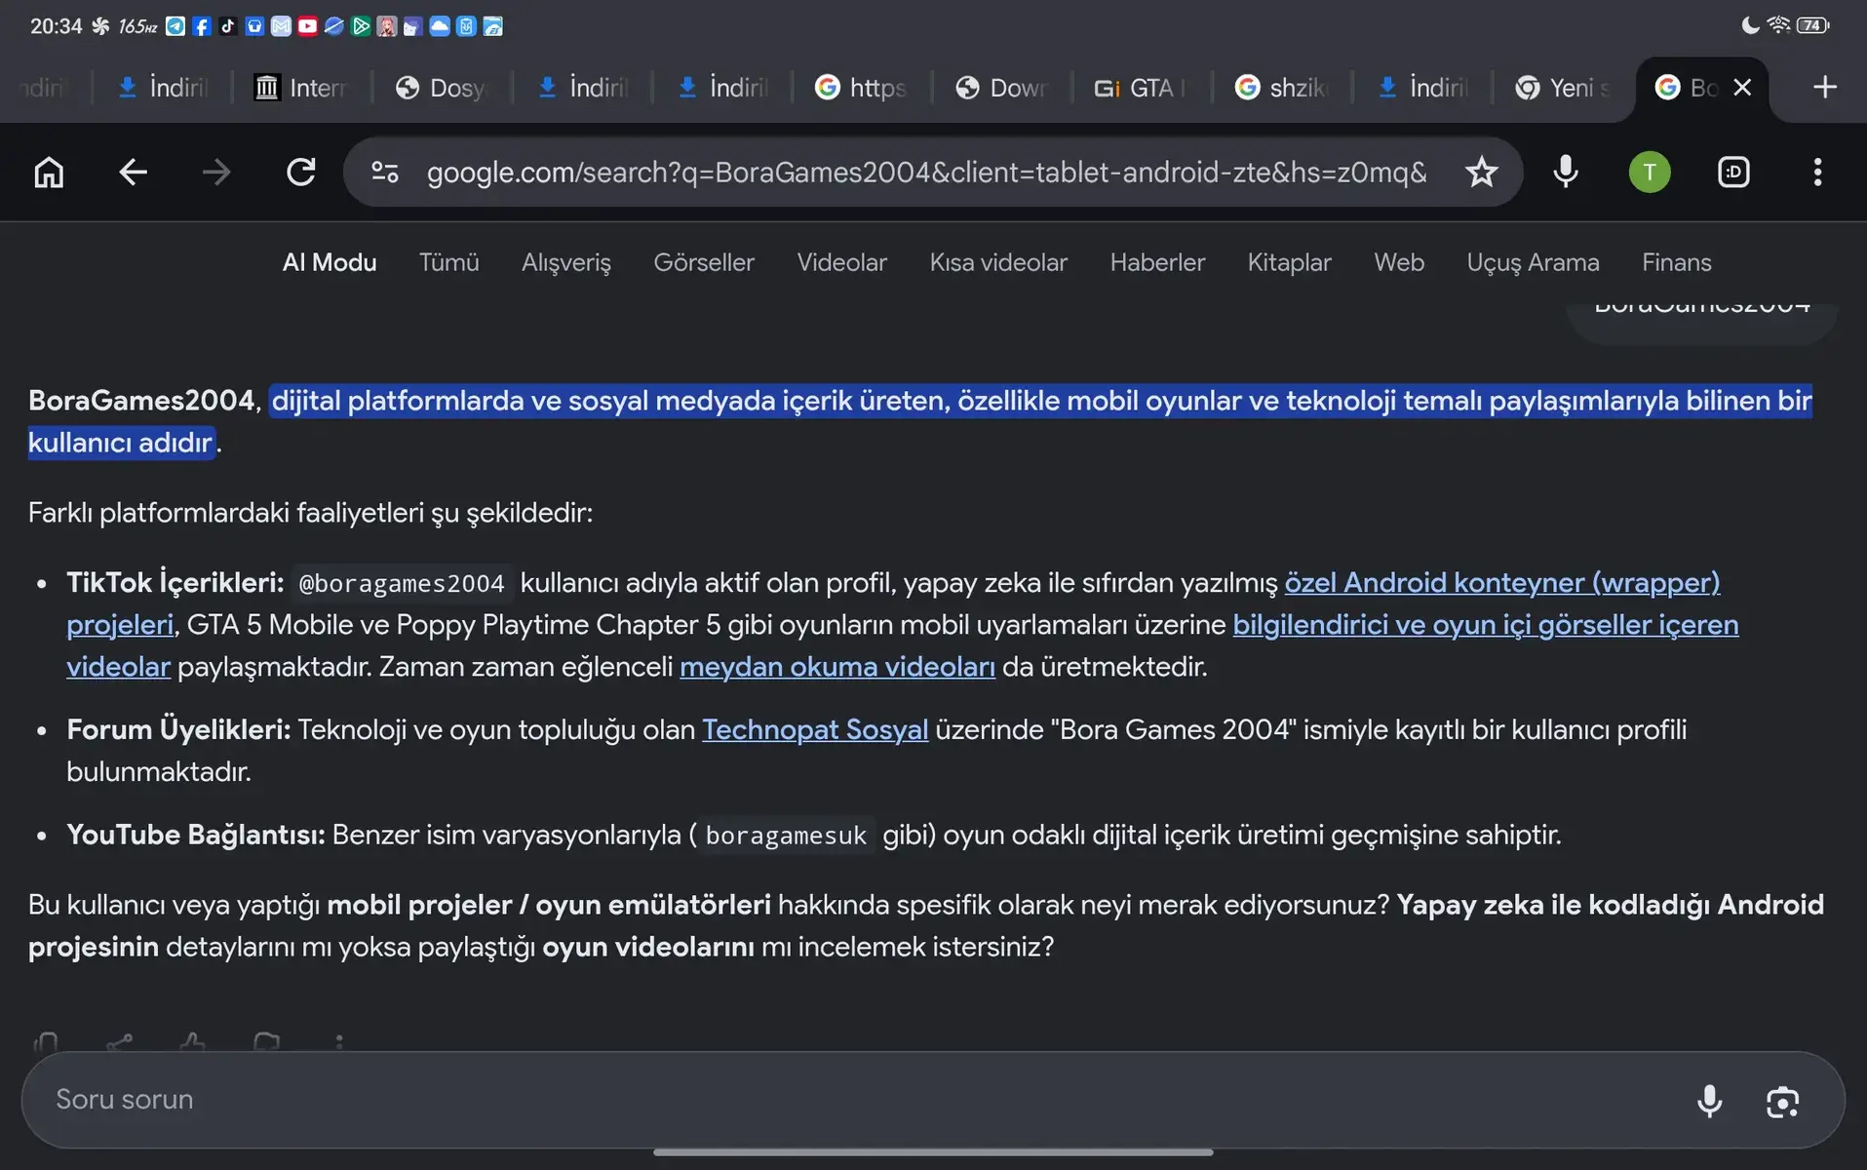
Task: Close the current Google tab
Action: click(1742, 88)
